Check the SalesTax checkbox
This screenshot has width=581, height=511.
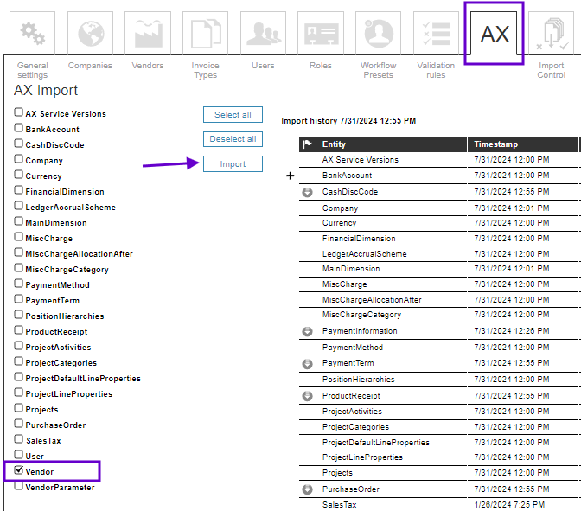pyautogui.click(x=18, y=438)
